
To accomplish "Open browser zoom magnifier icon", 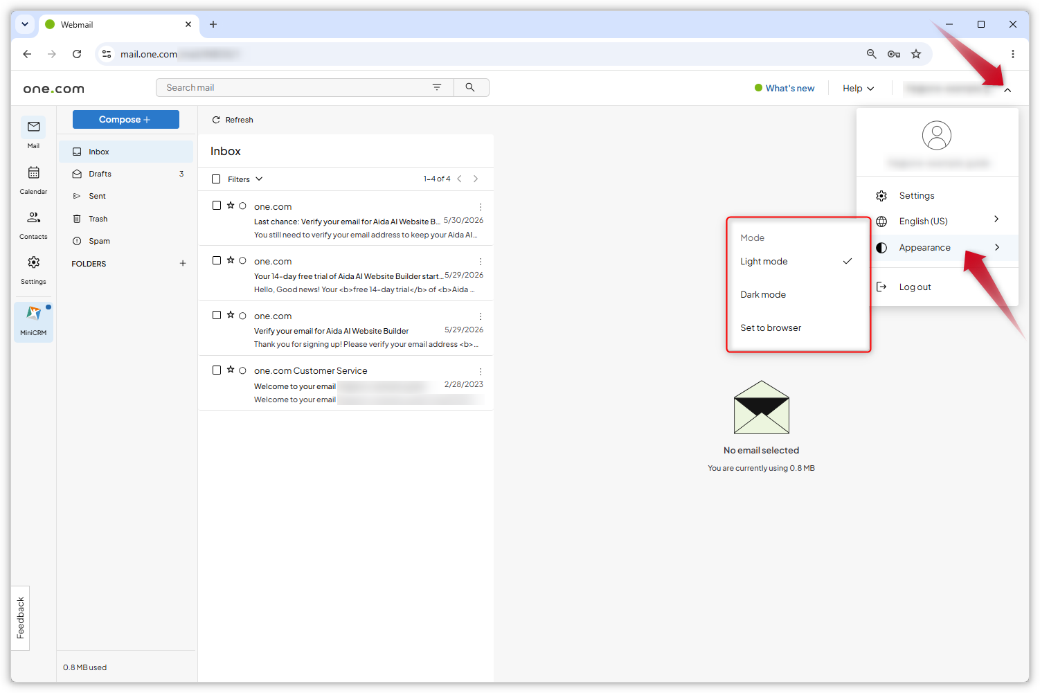I will tap(872, 54).
